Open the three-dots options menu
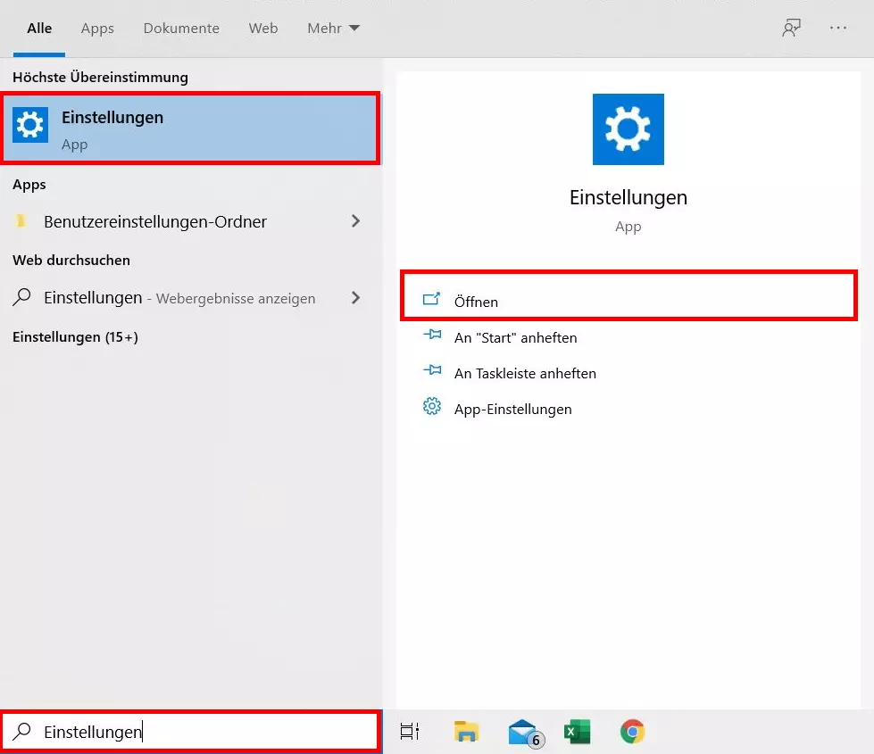 coord(837,28)
